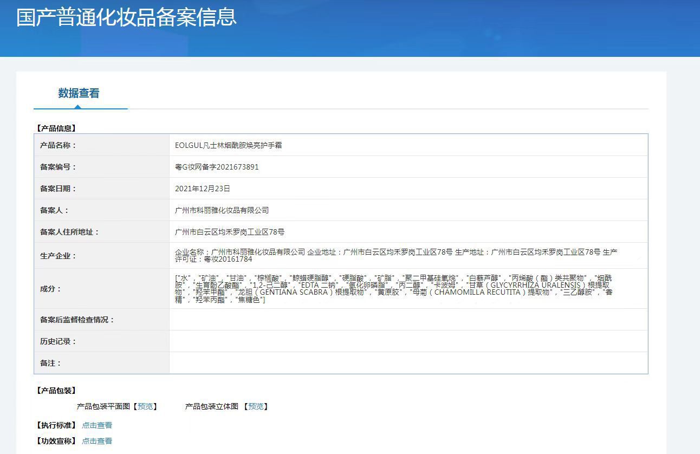Open 预览 link for 产品包装立体图
Viewport: 700px width, 454px height.
click(256, 406)
